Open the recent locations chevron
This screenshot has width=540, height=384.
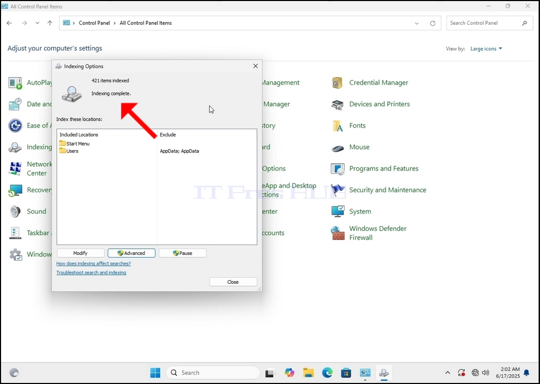pyautogui.click(x=37, y=23)
